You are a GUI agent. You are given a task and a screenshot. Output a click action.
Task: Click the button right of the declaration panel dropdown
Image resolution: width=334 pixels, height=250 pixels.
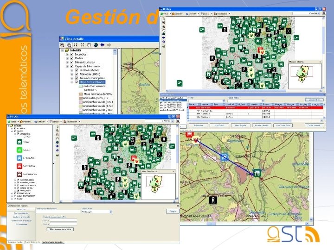tap(173, 211)
